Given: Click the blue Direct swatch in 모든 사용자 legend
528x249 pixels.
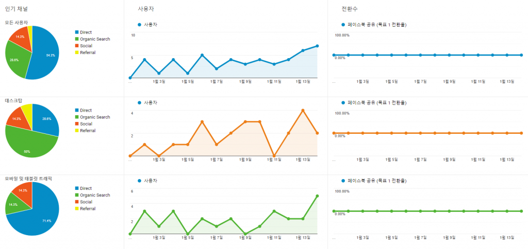Looking at the screenshot, I should coord(77,32).
